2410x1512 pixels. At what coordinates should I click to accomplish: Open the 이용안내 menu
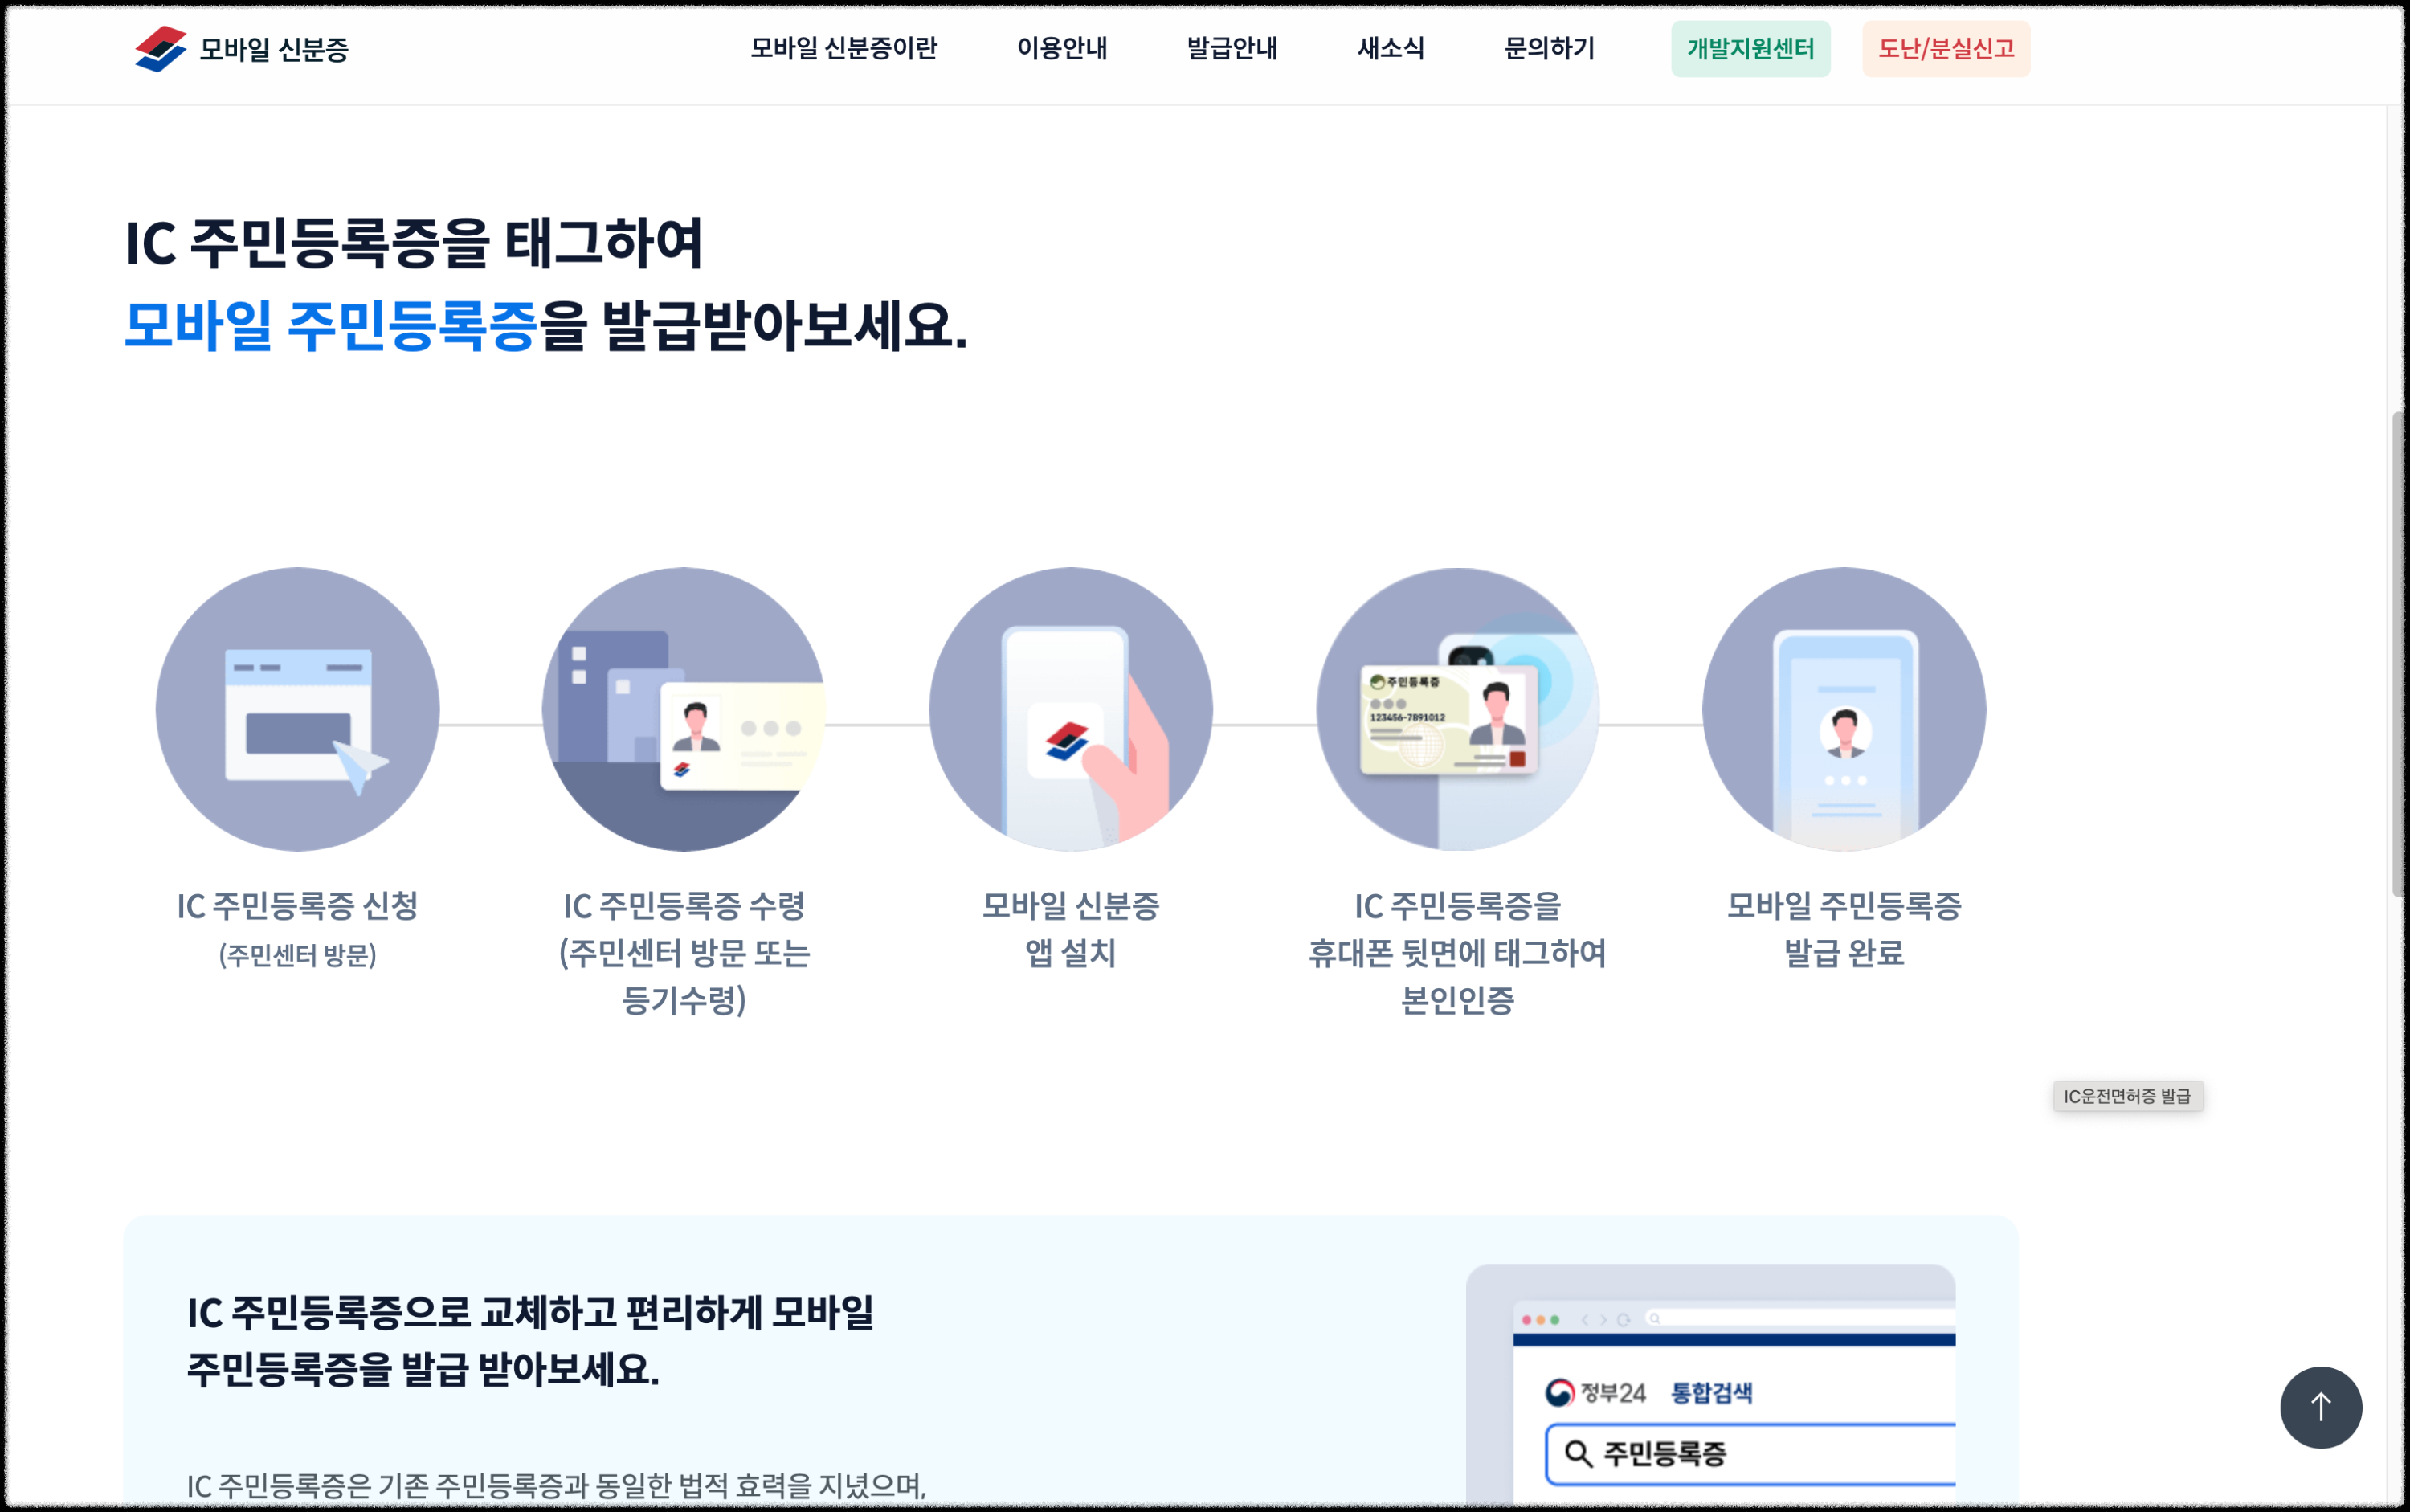point(1061,48)
